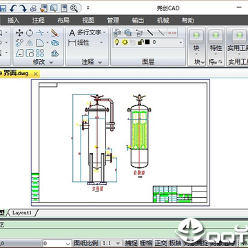This screenshot has height=248, width=248.
Task: Select the Scale tool in 修改 panel
Action: 30,53
